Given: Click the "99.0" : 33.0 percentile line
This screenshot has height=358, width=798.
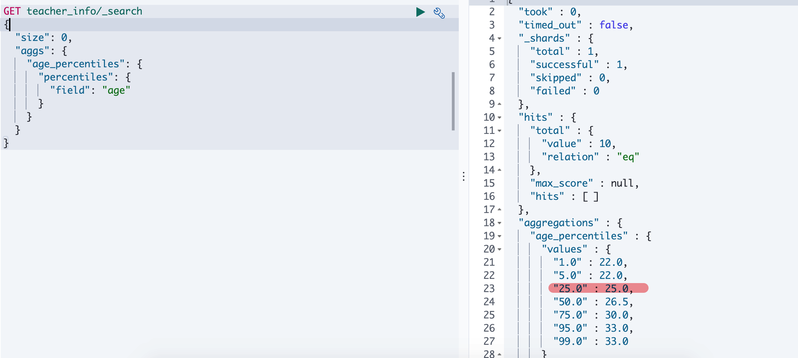Looking at the screenshot, I should coord(591,341).
